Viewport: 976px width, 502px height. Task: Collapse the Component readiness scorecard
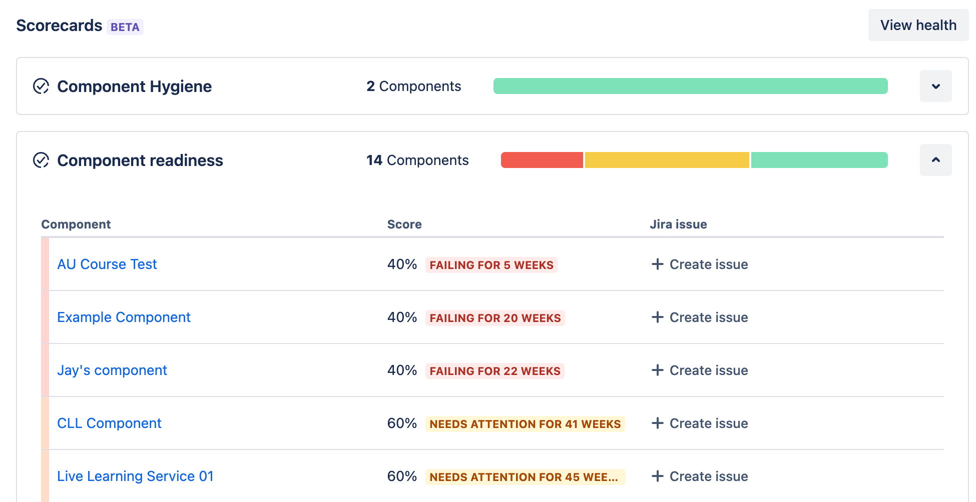click(x=935, y=160)
